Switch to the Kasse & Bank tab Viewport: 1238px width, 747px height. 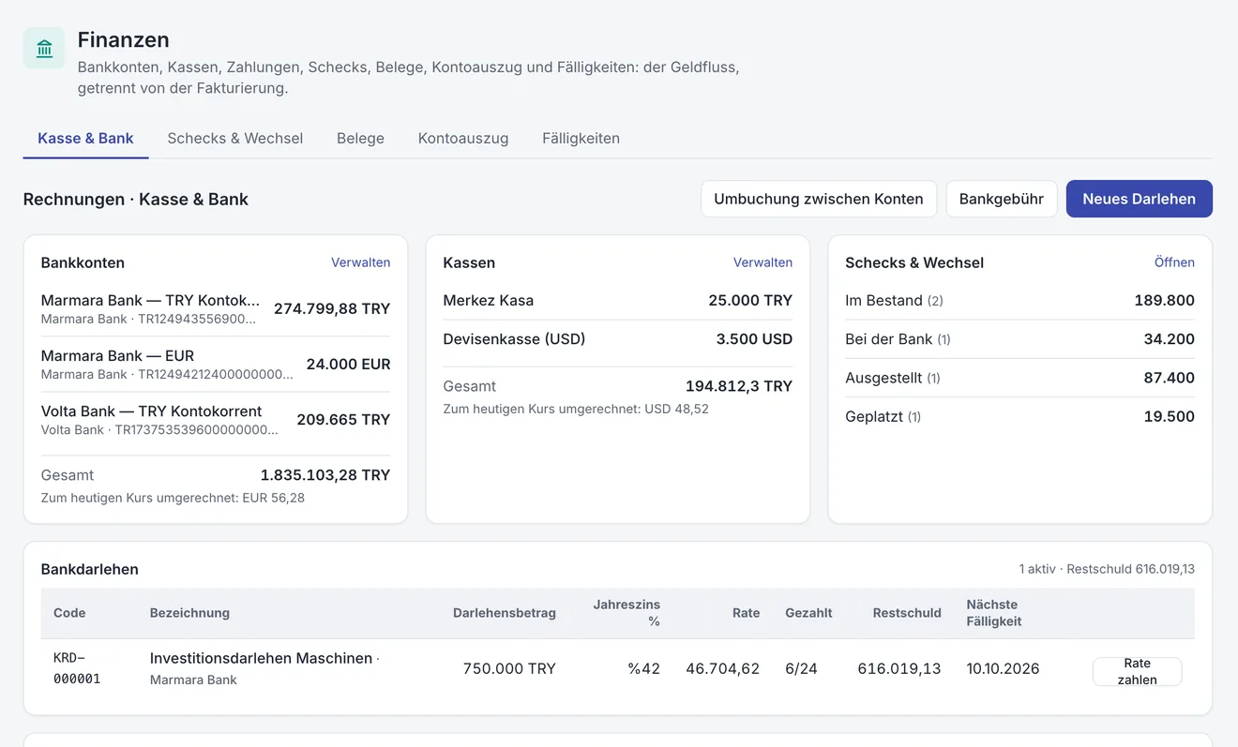(85, 138)
